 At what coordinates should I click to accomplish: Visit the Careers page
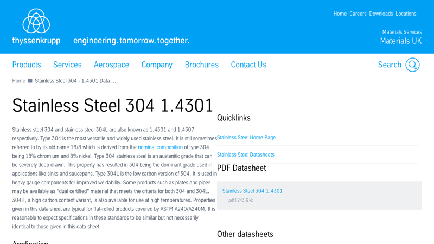coord(358,14)
